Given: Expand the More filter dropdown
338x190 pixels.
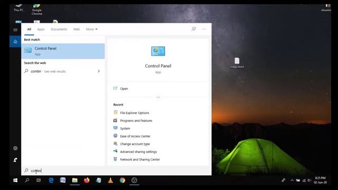Looking at the screenshot, I should tap(91, 29).
